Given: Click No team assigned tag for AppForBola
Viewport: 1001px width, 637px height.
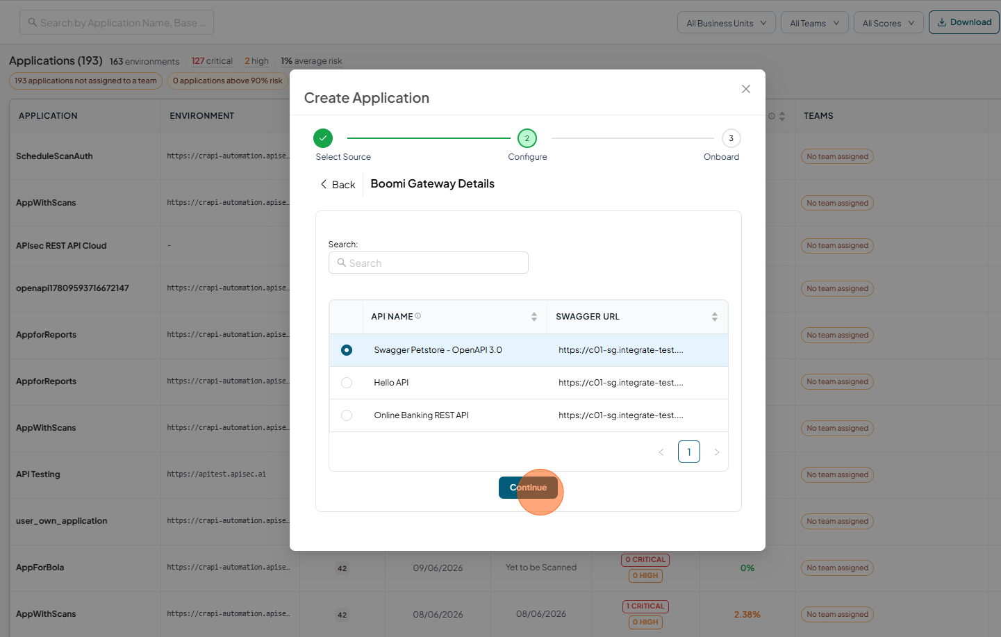Looking at the screenshot, I should pyautogui.click(x=837, y=568).
